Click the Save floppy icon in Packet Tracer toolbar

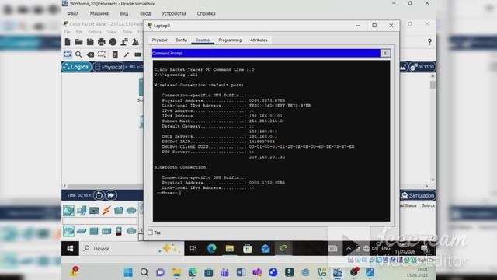90,42
